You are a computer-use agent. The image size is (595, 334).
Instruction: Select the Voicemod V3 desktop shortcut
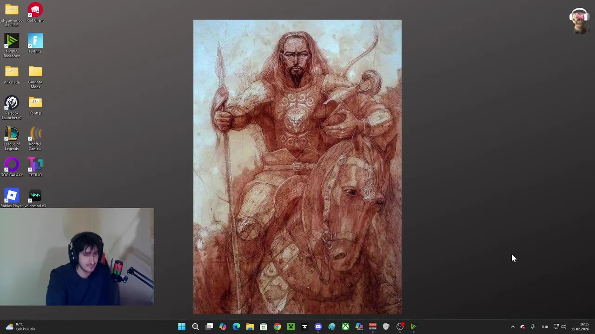(35, 198)
